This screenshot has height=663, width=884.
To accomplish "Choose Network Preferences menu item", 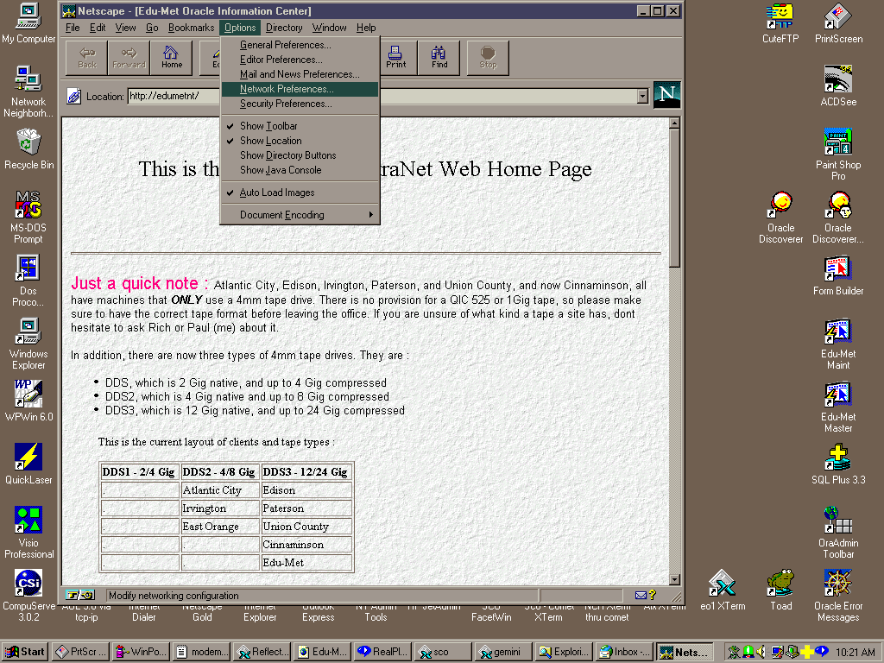I will click(300, 89).
